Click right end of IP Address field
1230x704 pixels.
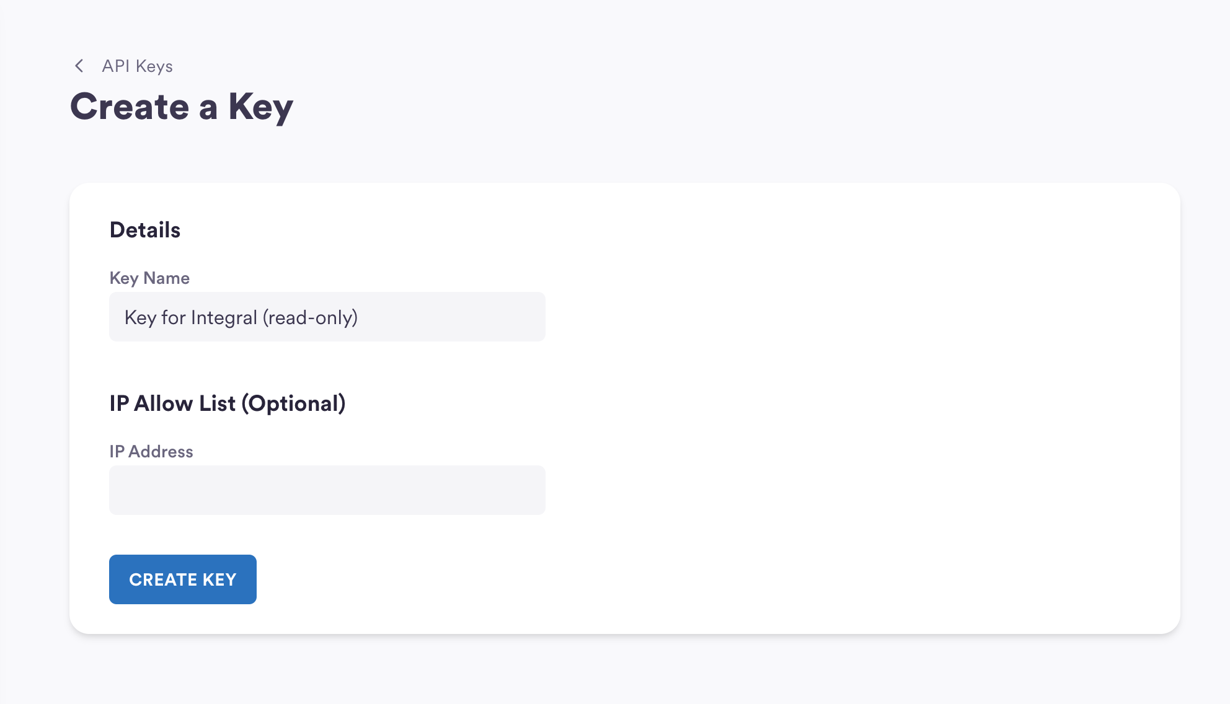[533, 490]
